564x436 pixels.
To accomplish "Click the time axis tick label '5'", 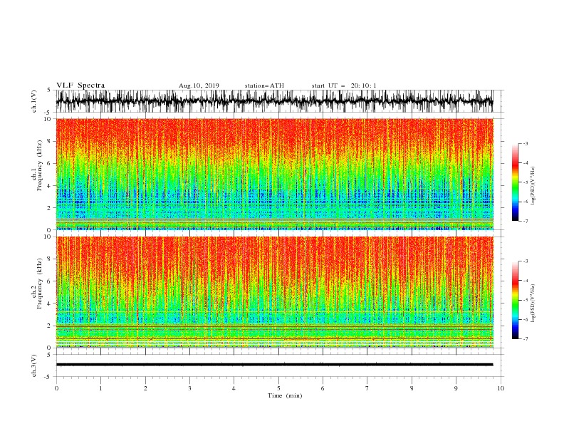I will 278,388.
